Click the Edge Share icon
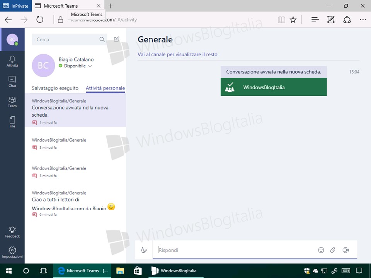The image size is (371, 278). (347, 20)
